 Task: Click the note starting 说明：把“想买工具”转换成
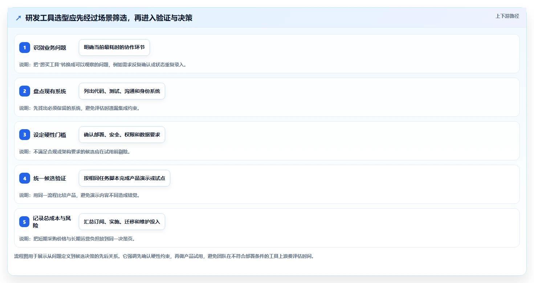point(103,65)
